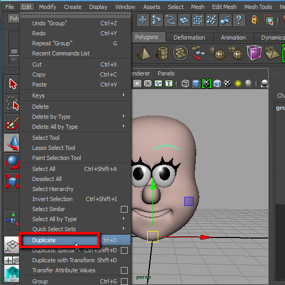
Task: Open Duplicate Special options box
Action: 124,251
